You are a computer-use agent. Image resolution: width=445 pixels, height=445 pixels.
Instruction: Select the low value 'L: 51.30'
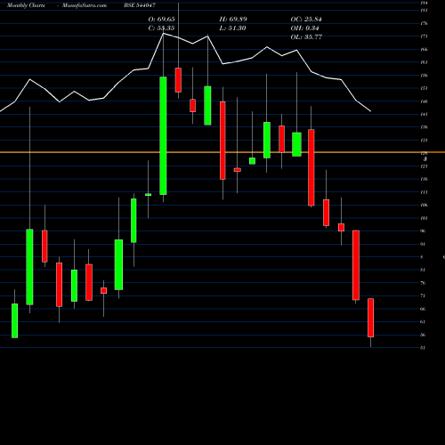(232, 28)
